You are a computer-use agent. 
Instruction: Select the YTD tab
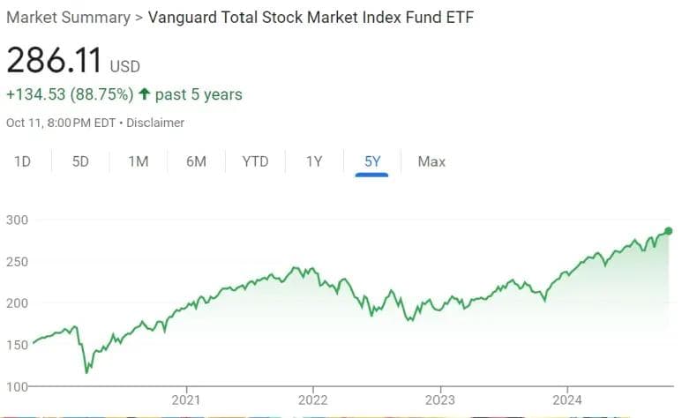pyautogui.click(x=255, y=161)
